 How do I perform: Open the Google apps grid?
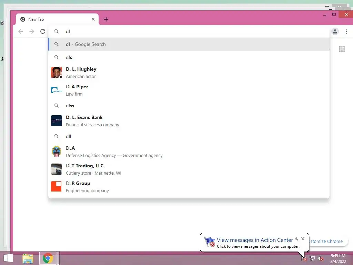click(342, 49)
